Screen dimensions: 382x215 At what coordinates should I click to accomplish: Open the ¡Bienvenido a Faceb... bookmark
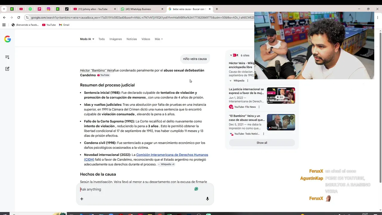pos(25,25)
